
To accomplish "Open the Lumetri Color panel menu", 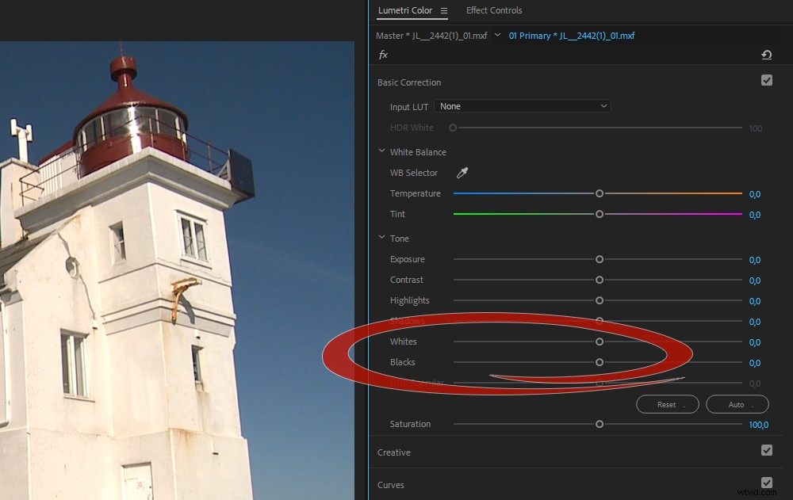I will 442,10.
